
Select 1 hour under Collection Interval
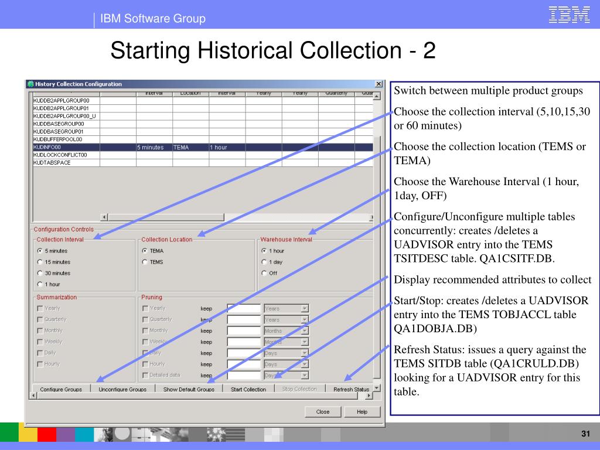pos(40,284)
